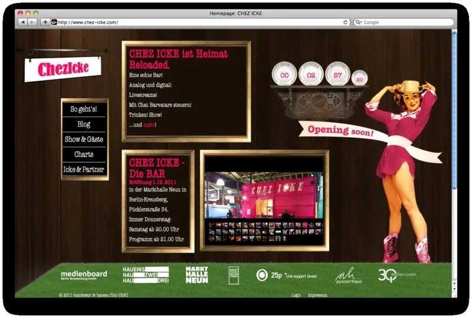472x318 pixels.
Task: Follow the Login footer link
Action: [x=296, y=295]
